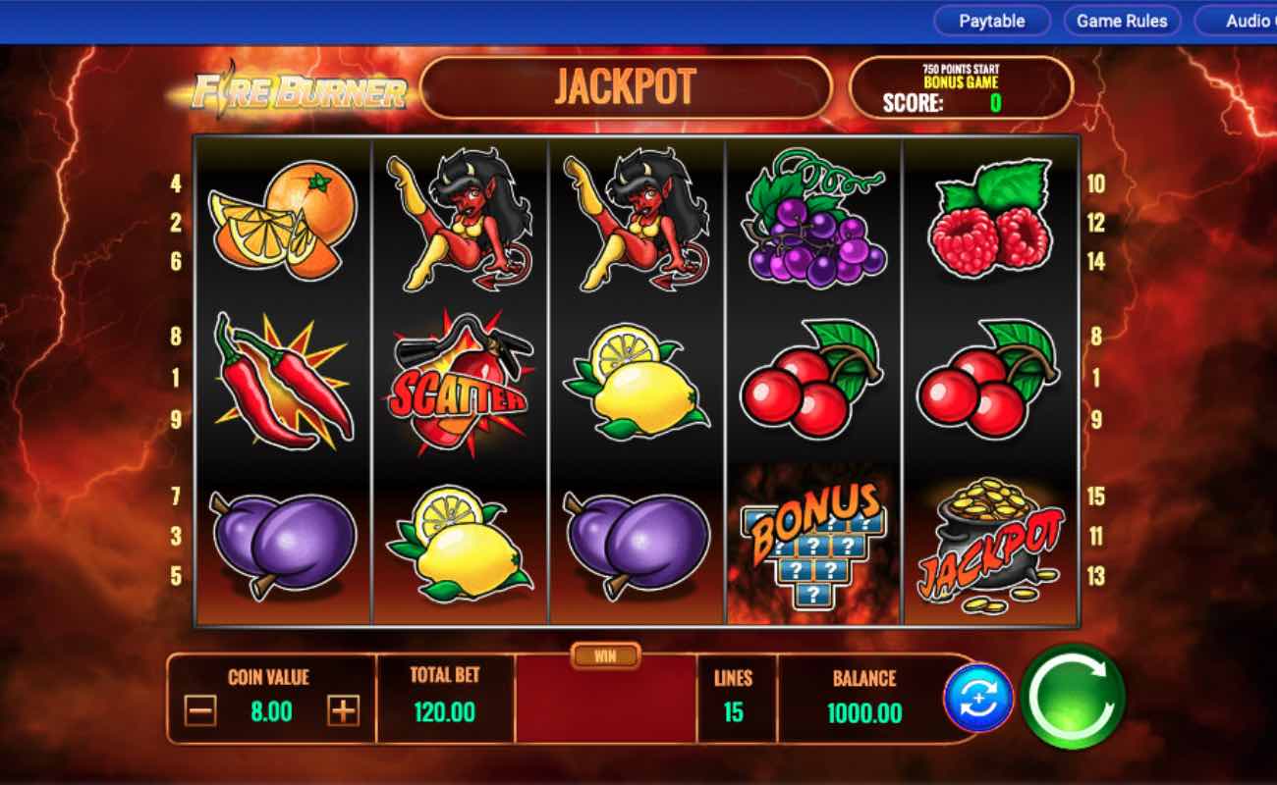
Task: Select the Lines count display
Action: coord(734,698)
